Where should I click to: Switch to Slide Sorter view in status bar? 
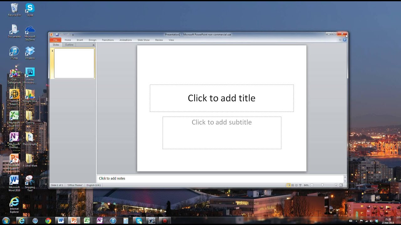click(293, 185)
